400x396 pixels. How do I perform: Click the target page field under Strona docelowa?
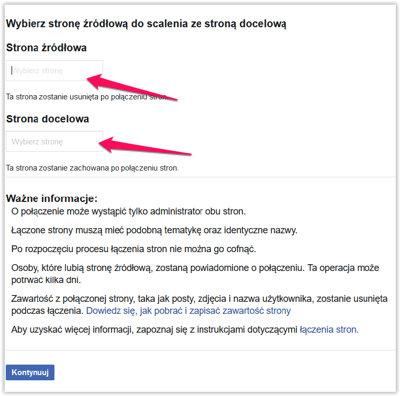[54, 141]
